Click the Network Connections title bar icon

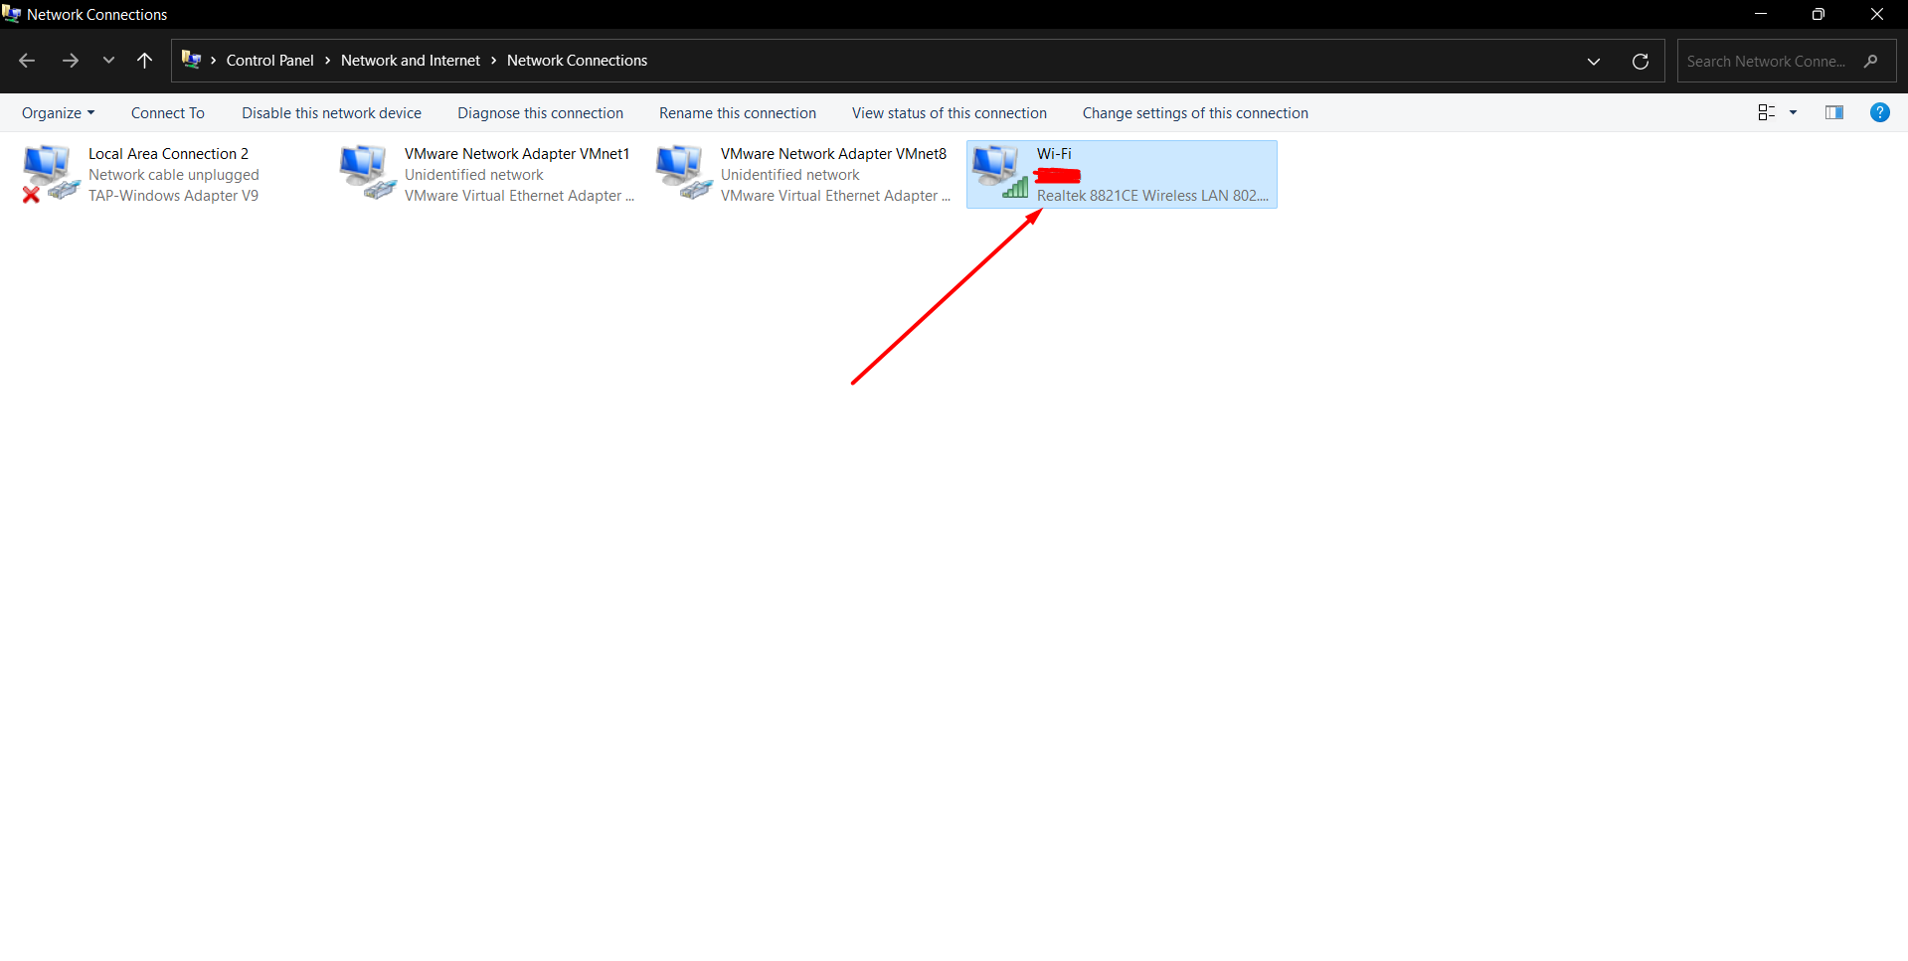click(x=12, y=14)
